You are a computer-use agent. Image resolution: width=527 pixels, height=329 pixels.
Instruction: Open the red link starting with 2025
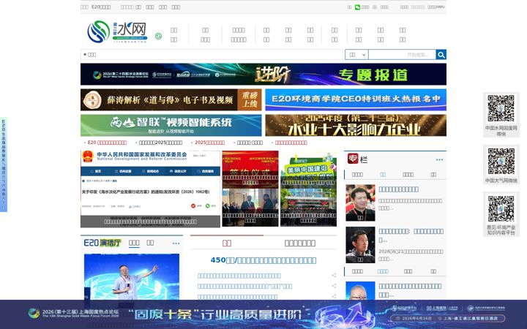[210, 143]
